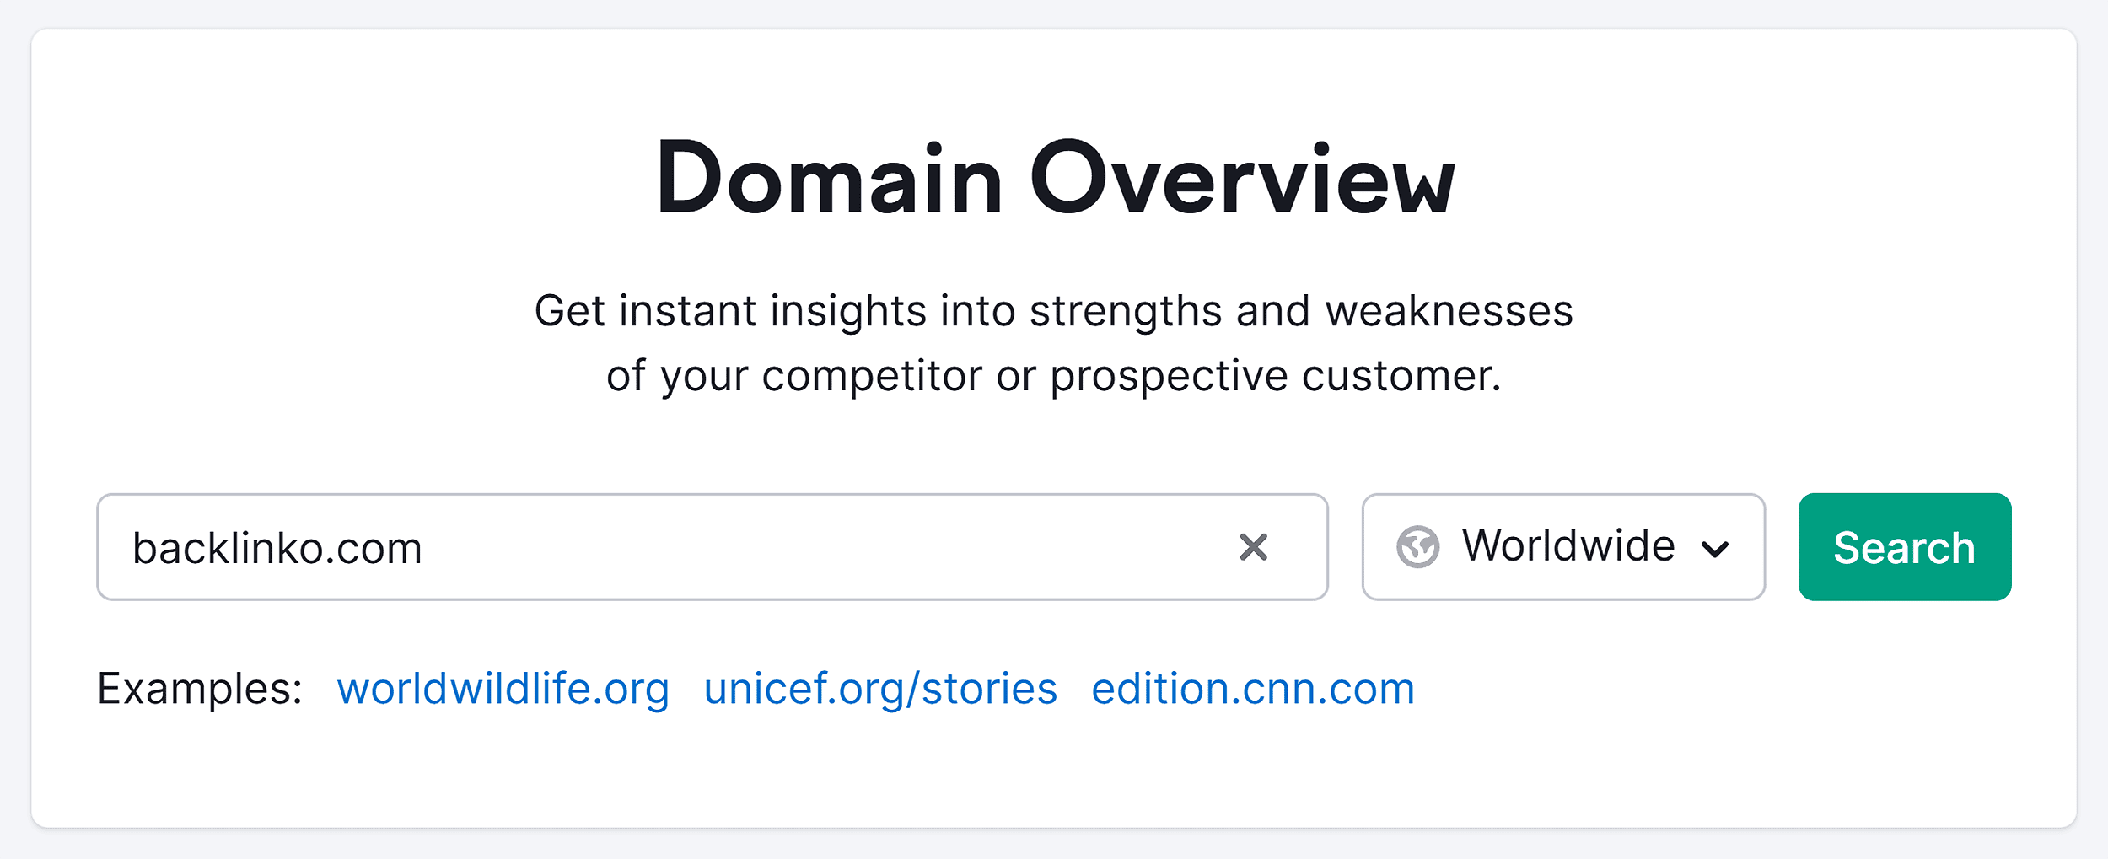The width and height of the screenshot is (2108, 859).
Task: Focus the empty middle of the domain input
Action: 801,547
